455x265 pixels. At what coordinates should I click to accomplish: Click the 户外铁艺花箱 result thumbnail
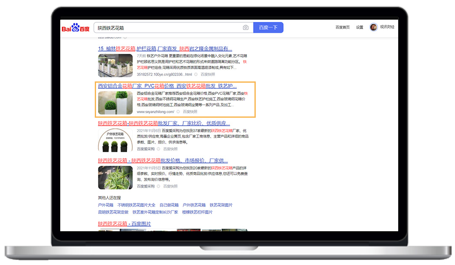click(115, 140)
